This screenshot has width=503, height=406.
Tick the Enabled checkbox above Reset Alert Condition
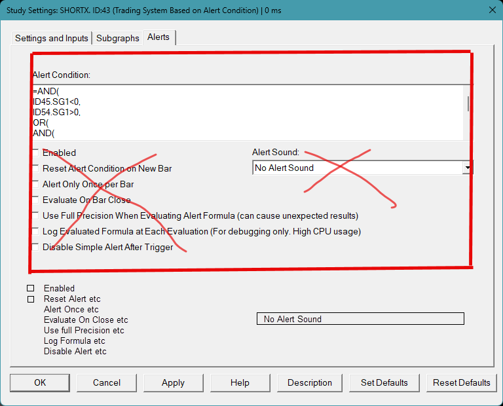click(35, 153)
